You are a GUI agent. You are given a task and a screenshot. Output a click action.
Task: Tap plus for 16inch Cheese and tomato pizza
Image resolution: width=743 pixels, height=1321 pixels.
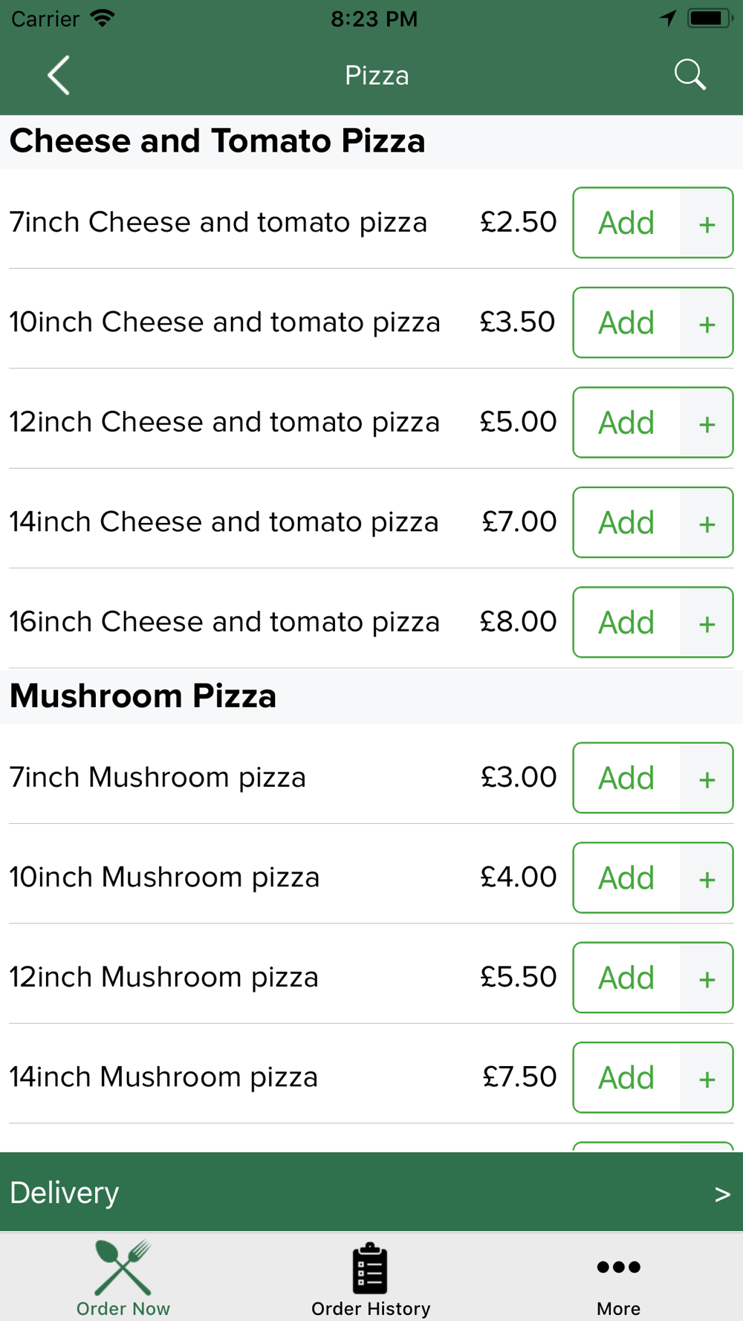pyautogui.click(x=707, y=623)
